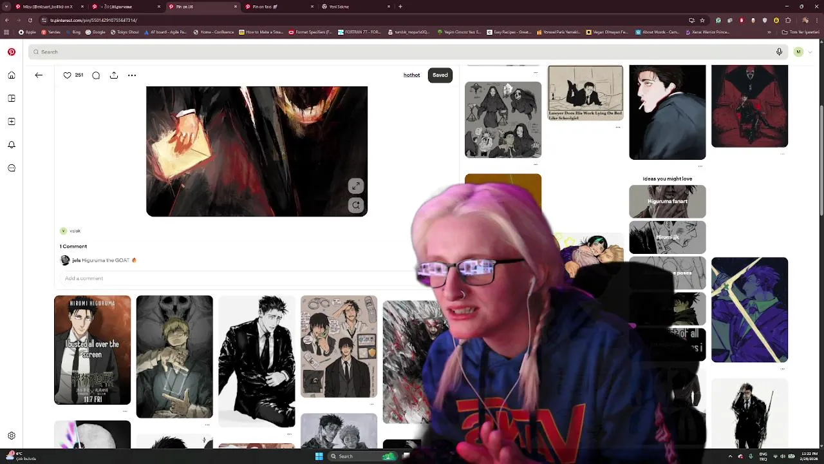This screenshot has height=464, width=824.
Task: Open the messages chat icon in sidebar
Action: pyautogui.click(x=12, y=168)
